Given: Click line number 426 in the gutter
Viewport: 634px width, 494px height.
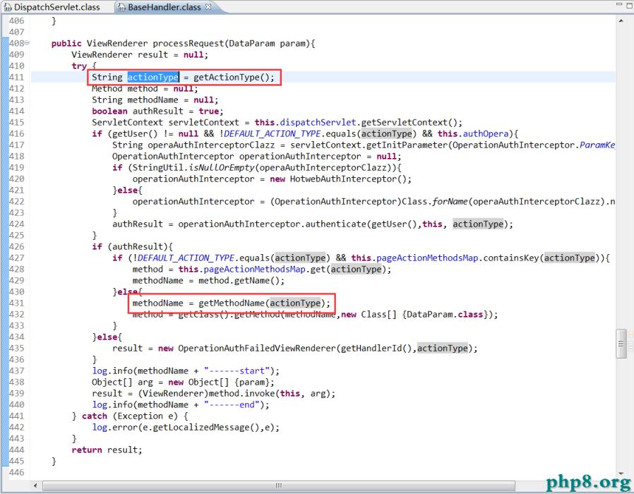Looking at the screenshot, I should pos(16,246).
